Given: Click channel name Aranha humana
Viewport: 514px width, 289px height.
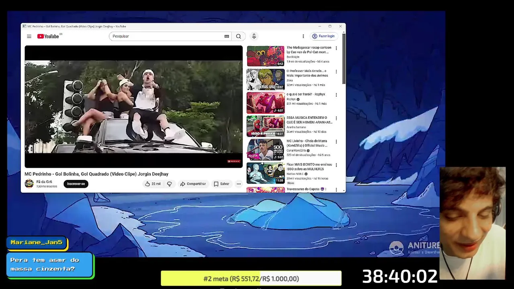Looking at the screenshot, I should click(x=296, y=127).
